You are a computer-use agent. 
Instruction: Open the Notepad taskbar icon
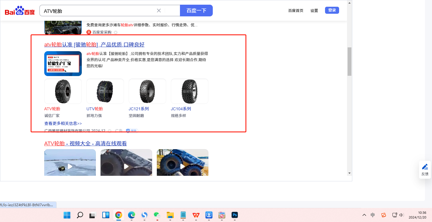[x=183, y=215]
